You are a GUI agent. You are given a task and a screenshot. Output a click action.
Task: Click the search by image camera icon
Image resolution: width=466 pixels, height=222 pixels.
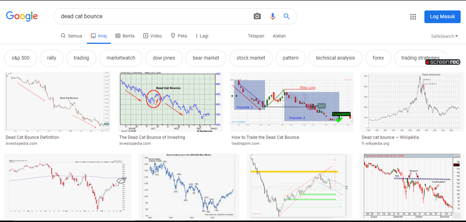[257, 16]
